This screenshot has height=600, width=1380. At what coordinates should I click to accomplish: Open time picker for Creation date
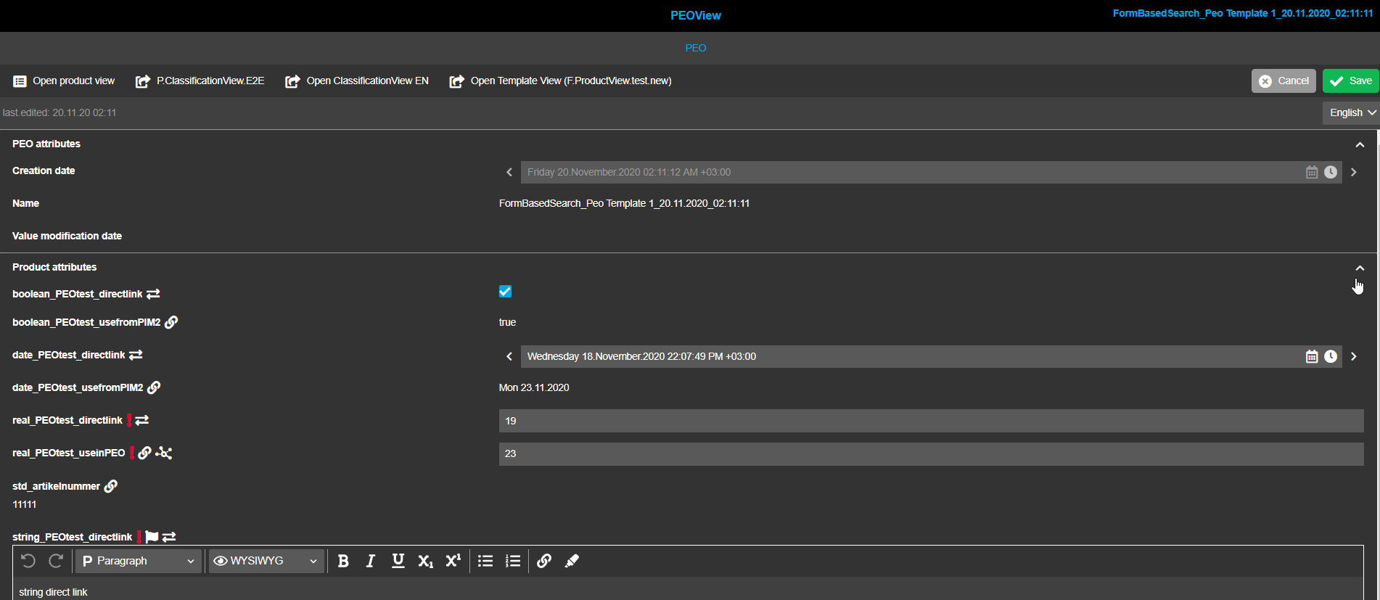pos(1331,172)
